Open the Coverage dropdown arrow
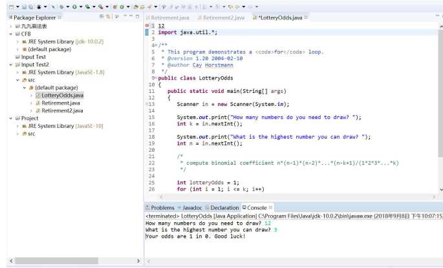443x268 pixels. click(x=94, y=6)
